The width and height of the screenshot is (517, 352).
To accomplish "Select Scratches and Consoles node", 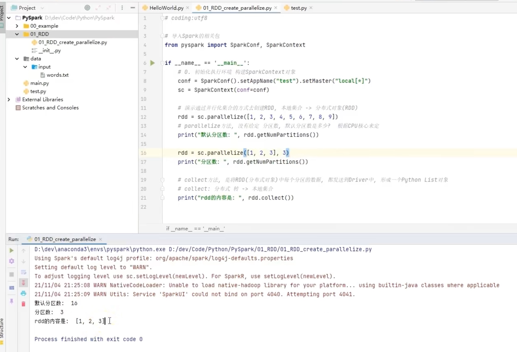I will point(47,108).
